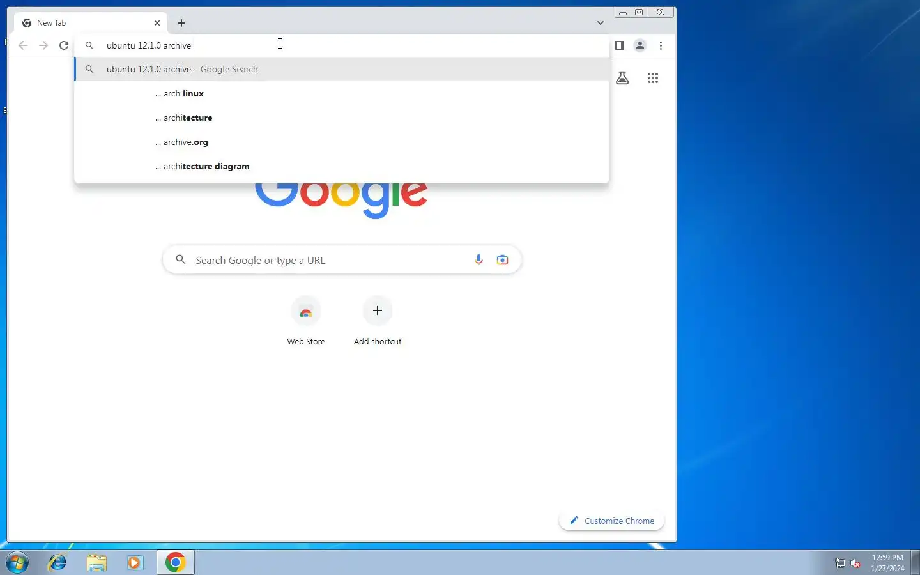Click the browser forward arrow
The width and height of the screenshot is (920, 575).
click(x=43, y=45)
